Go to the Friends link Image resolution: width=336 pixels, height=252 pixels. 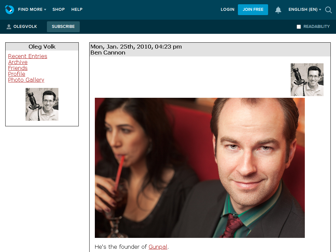18,68
